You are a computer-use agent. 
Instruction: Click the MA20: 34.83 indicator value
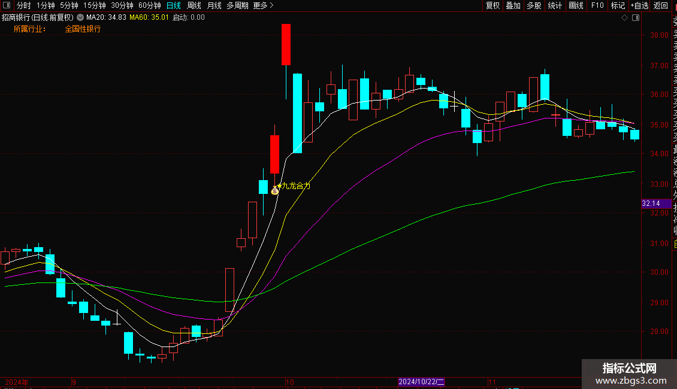[x=106, y=18]
